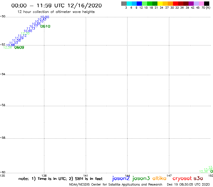Click the wave height value 10.85

10,45
